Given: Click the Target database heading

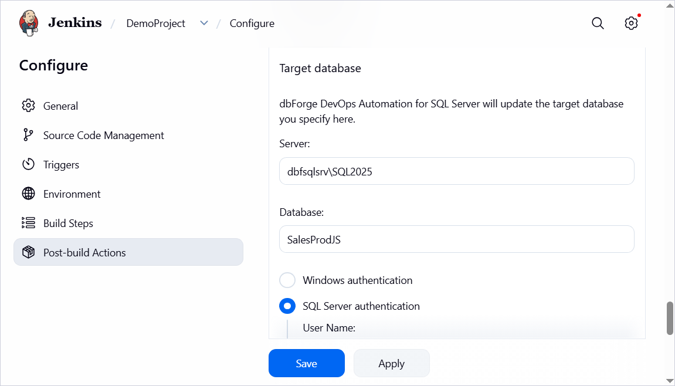Looking at the screenshot, I should click(320, 68).
